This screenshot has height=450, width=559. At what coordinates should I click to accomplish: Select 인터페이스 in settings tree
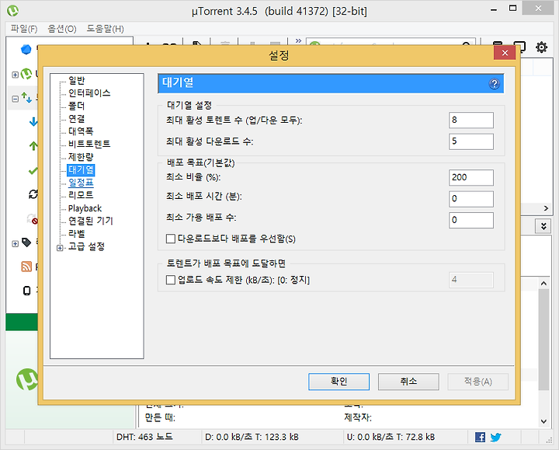click(x=89, y=93)
